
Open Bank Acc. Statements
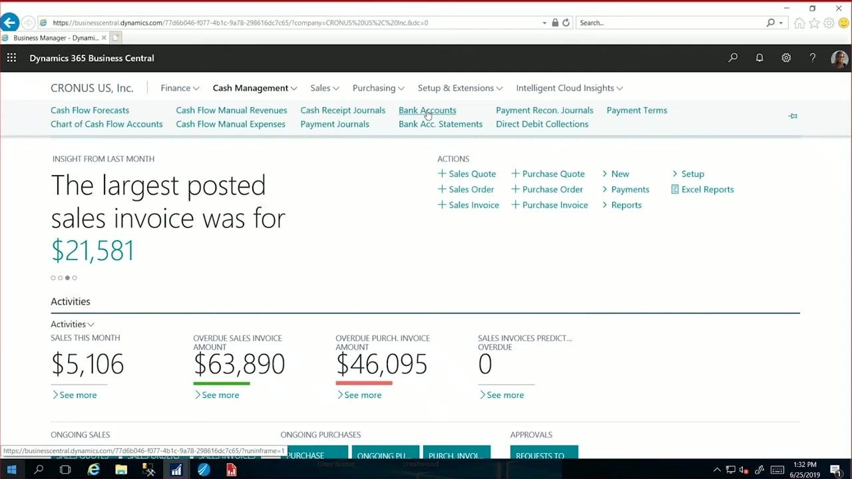(x=441, y=124)
